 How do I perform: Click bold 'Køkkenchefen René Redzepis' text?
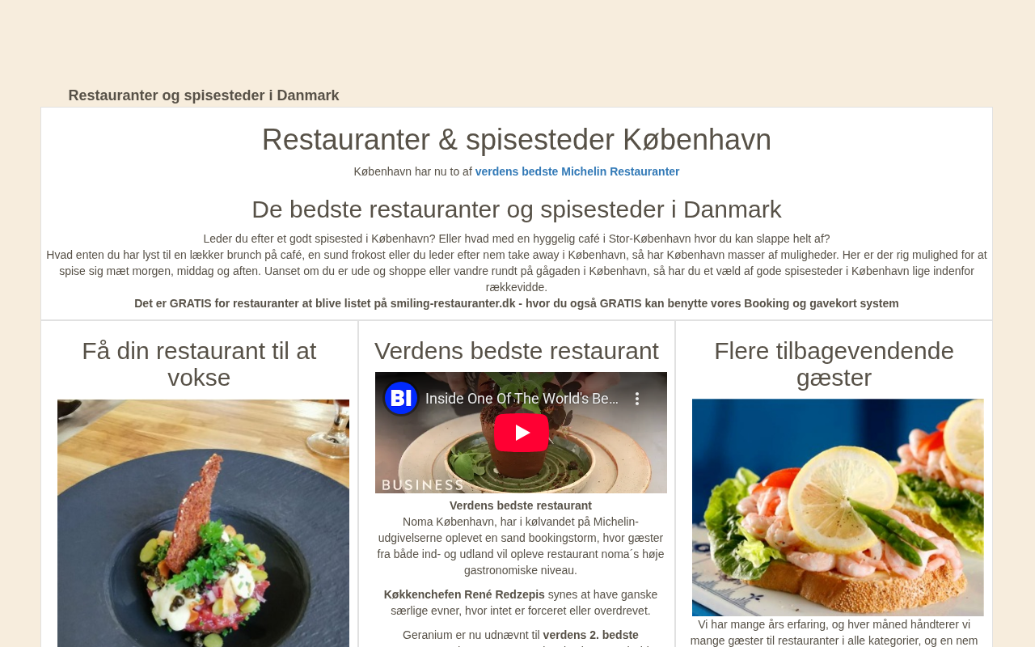pyautogui.click(x=464, y=594)
